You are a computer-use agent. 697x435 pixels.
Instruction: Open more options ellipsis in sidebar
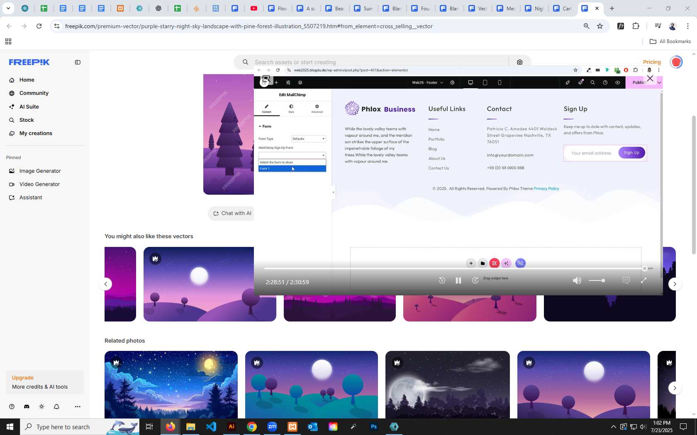[x=78, y=406]
